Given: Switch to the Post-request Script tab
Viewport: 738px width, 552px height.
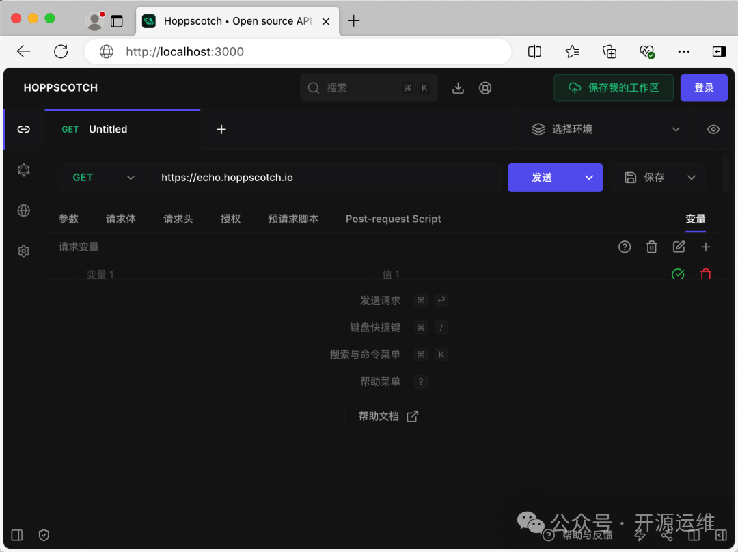Looking at the screenshot, I should click(x=393, y=219).
